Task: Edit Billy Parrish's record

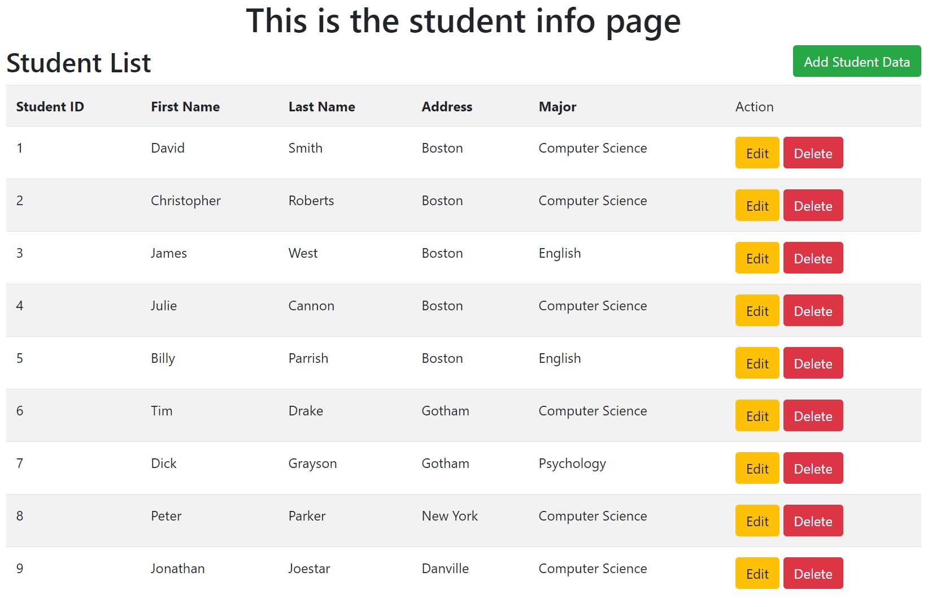Action: (757, 363)
